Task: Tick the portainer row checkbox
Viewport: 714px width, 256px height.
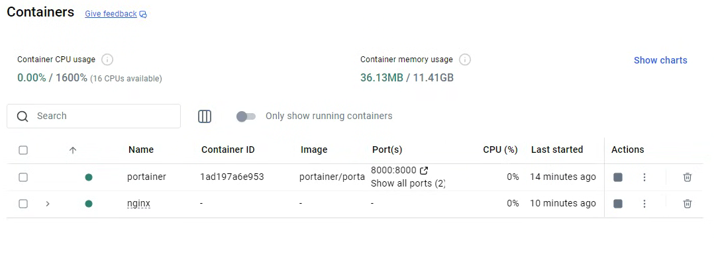Action: (23, 177)
